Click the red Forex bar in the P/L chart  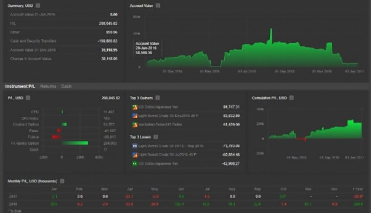point(59,131)
